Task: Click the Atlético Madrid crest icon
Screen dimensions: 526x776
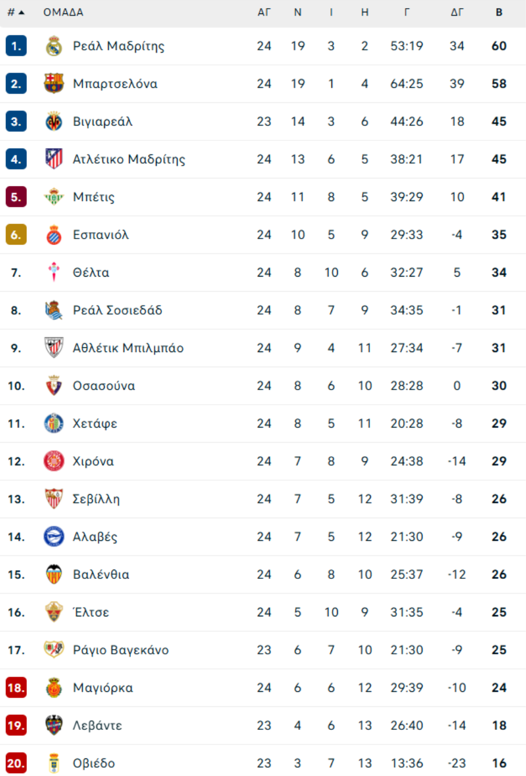Action: (x=54, y=159)
